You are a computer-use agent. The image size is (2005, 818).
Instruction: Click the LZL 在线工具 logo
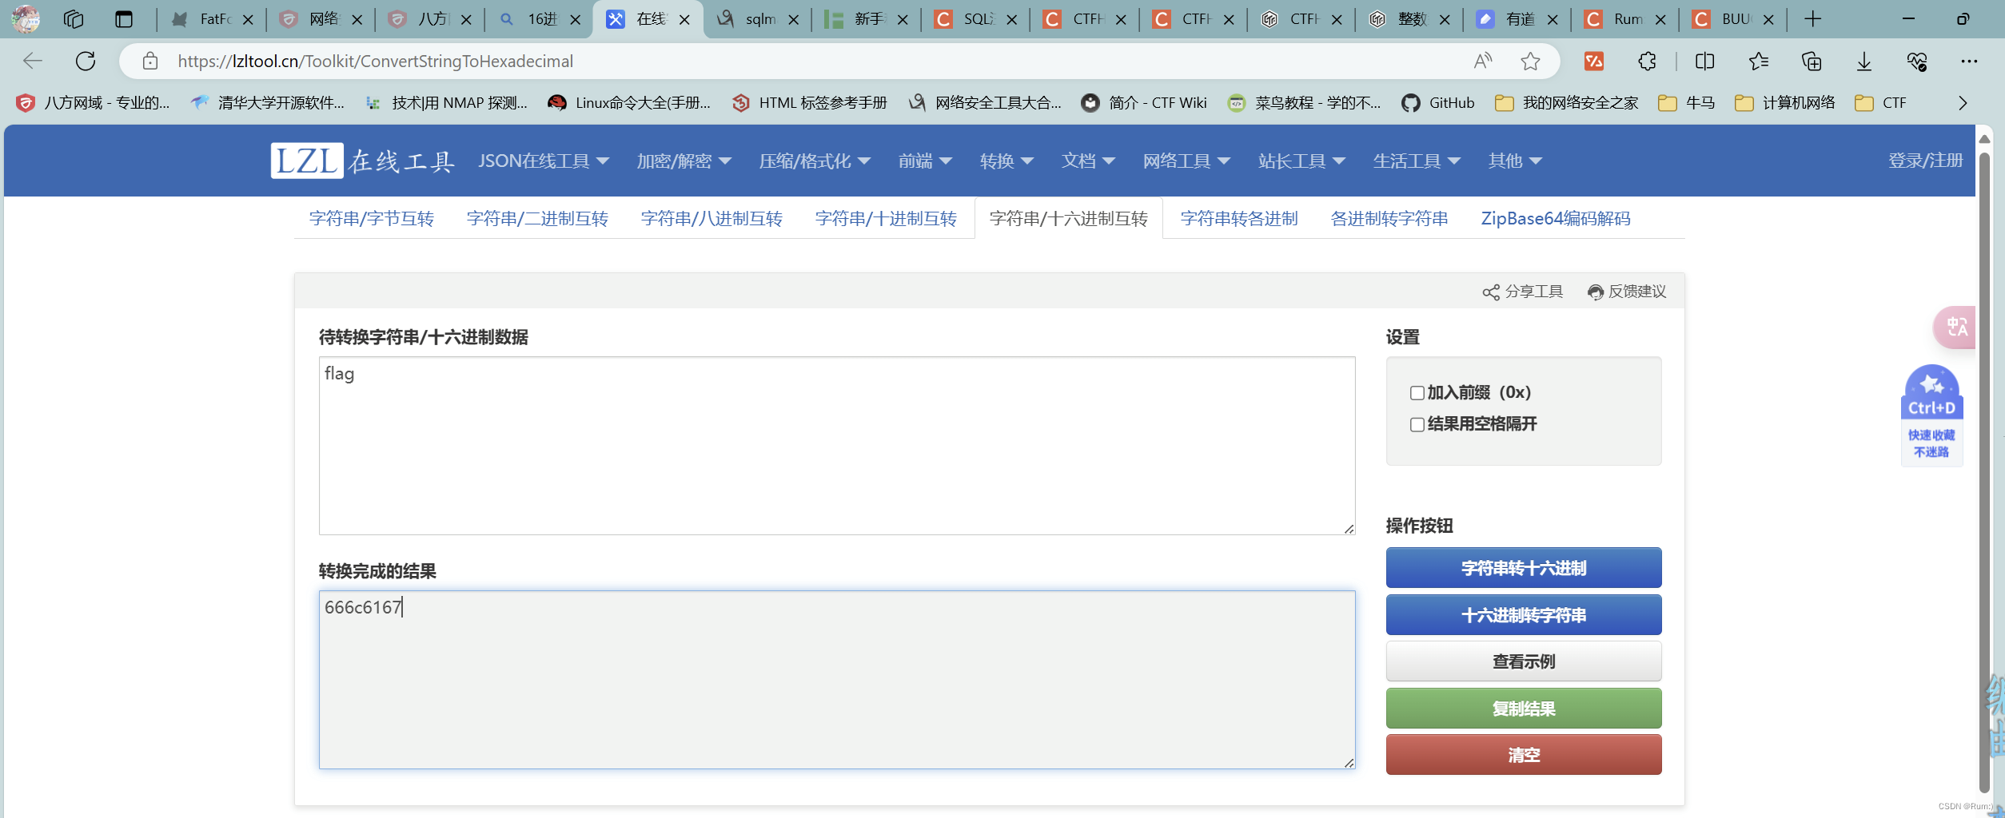363,161
